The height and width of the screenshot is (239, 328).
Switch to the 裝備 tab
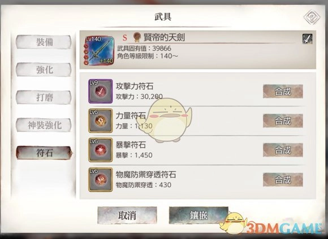pos(44,42)
